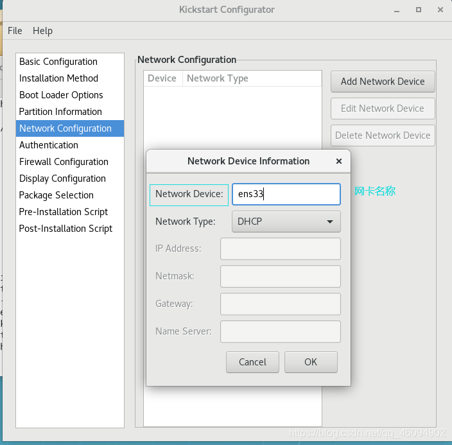Screen dimensions: 452x445
Task: Maximize the Kickstart Configurator window
Action: tap(419, 10)
